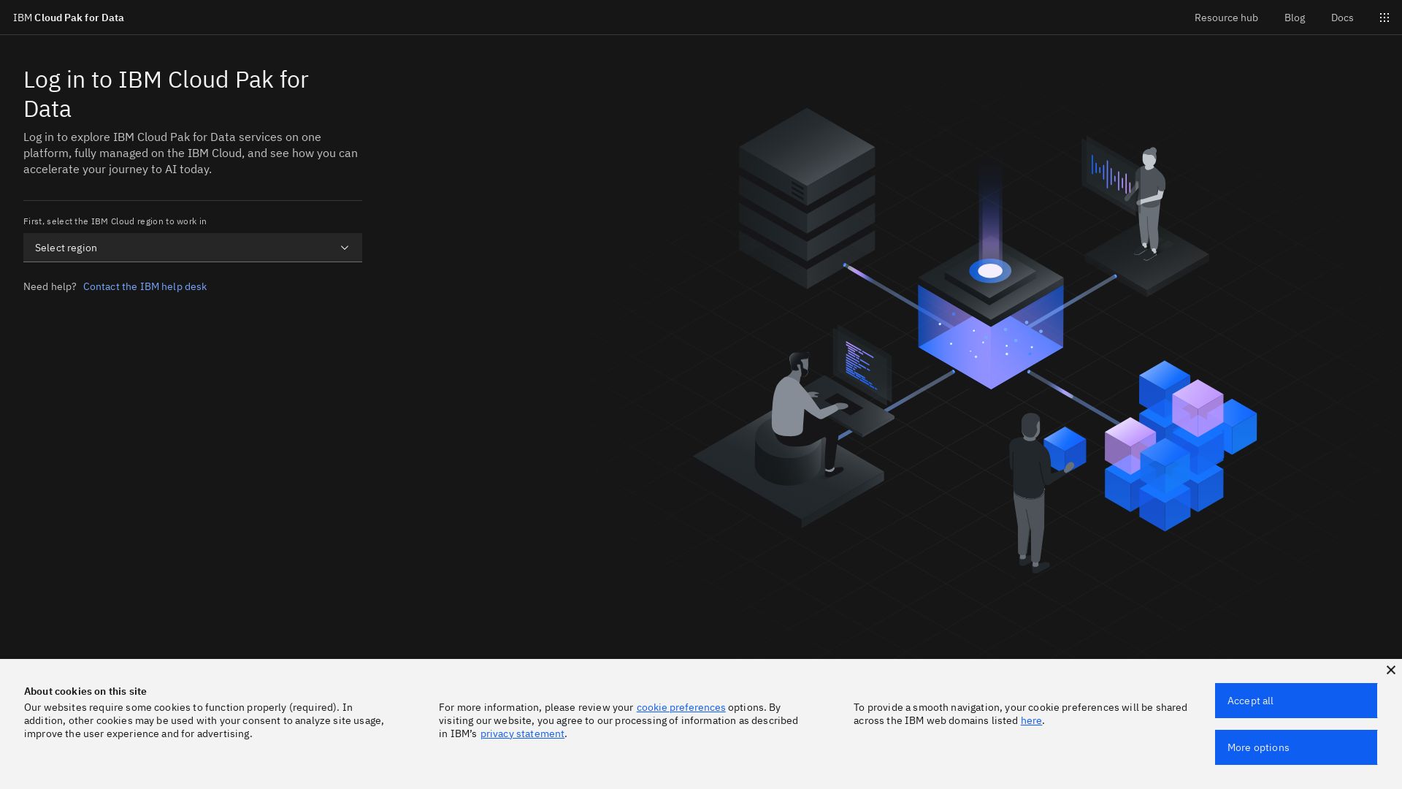Open the app switcher grid icon

pos(1384,18)
